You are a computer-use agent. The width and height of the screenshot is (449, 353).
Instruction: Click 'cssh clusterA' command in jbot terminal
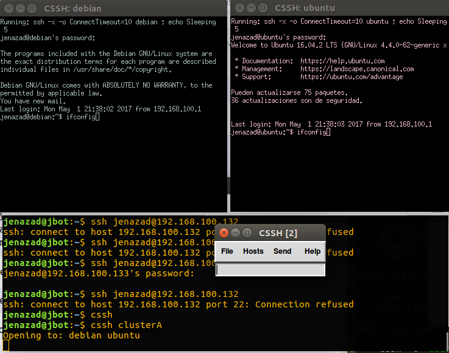(x=126, y=325)
